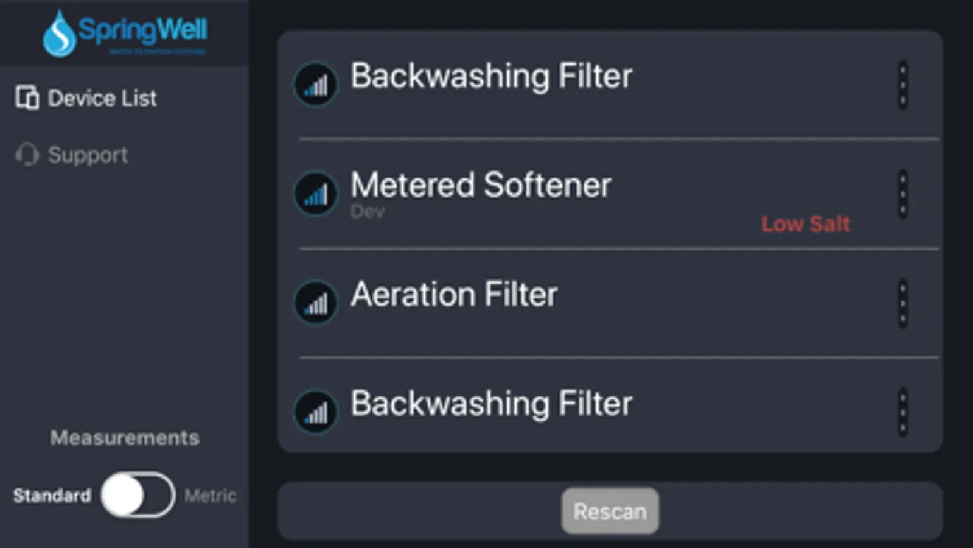Open Aeration Filter three-dot options menu
This screenshot has height=548, width=973.
pos(902,303)
